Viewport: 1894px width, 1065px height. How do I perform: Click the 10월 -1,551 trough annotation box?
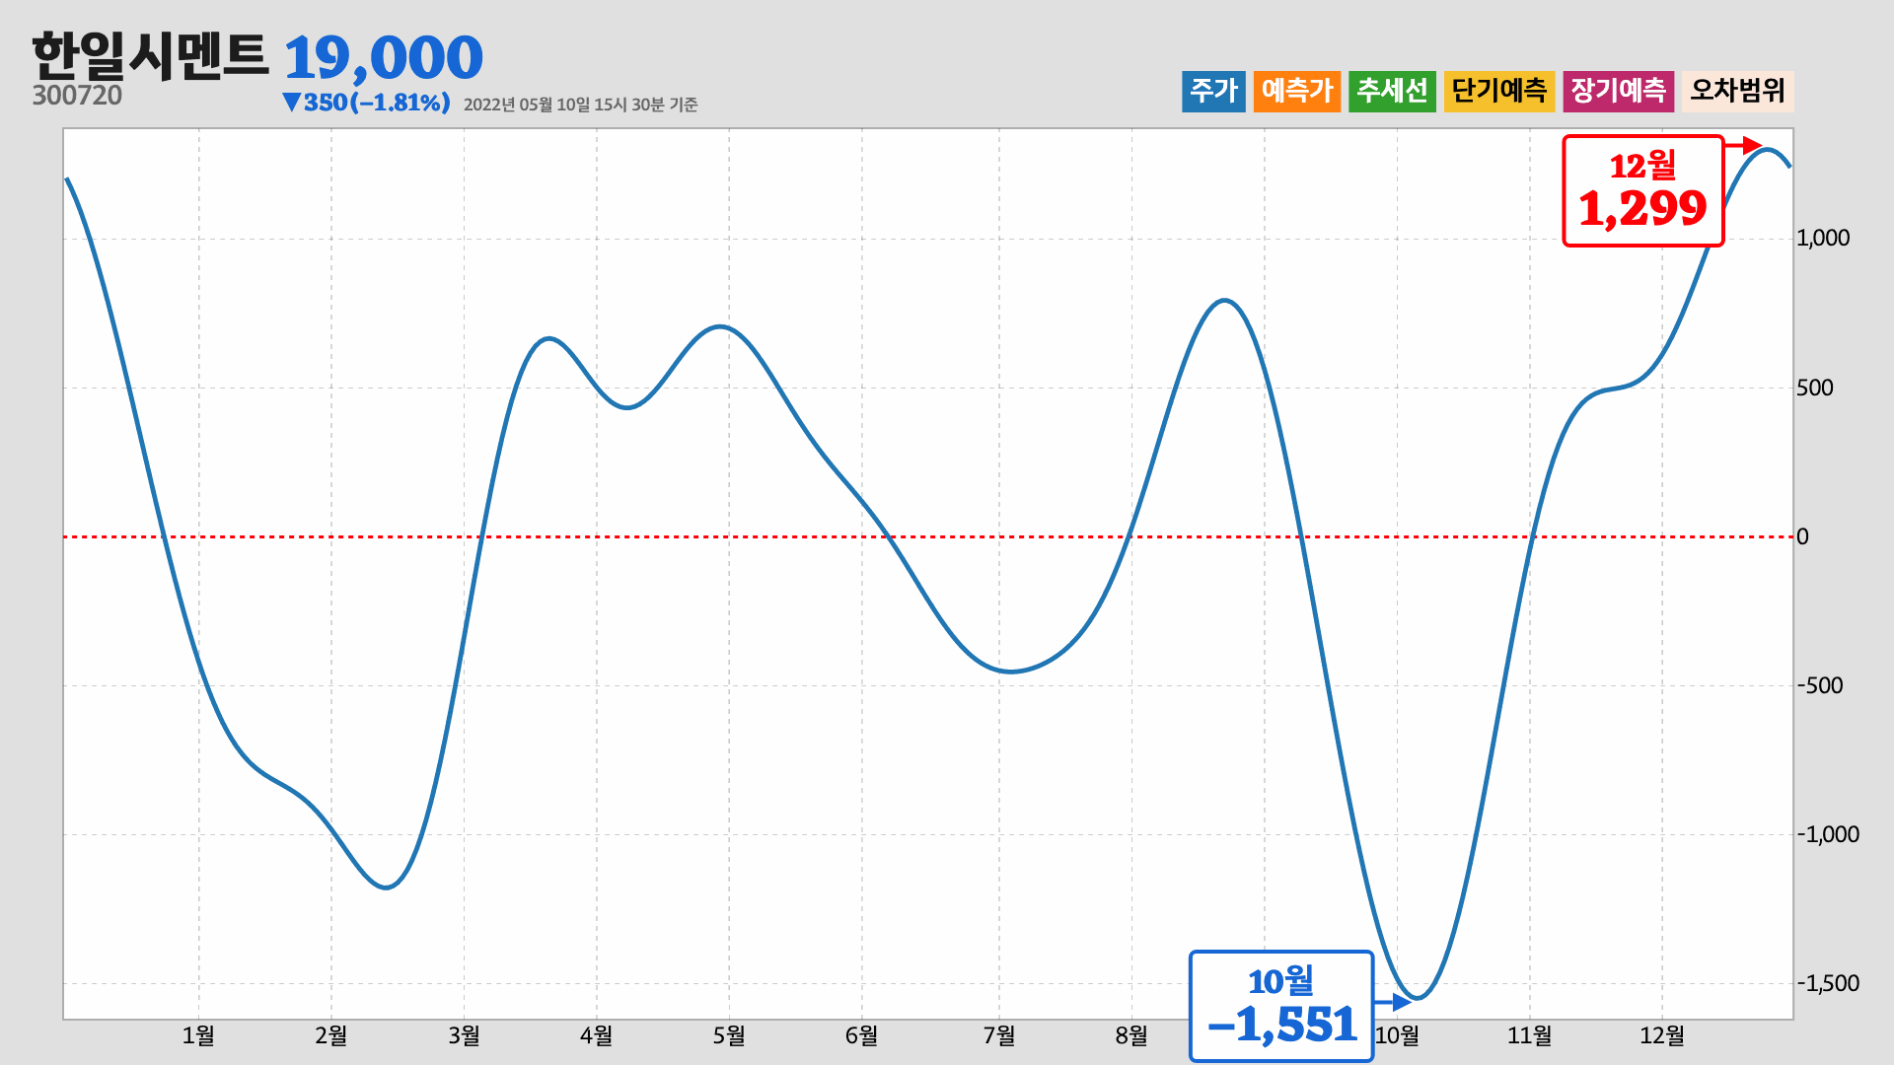pos(1281,1006)
